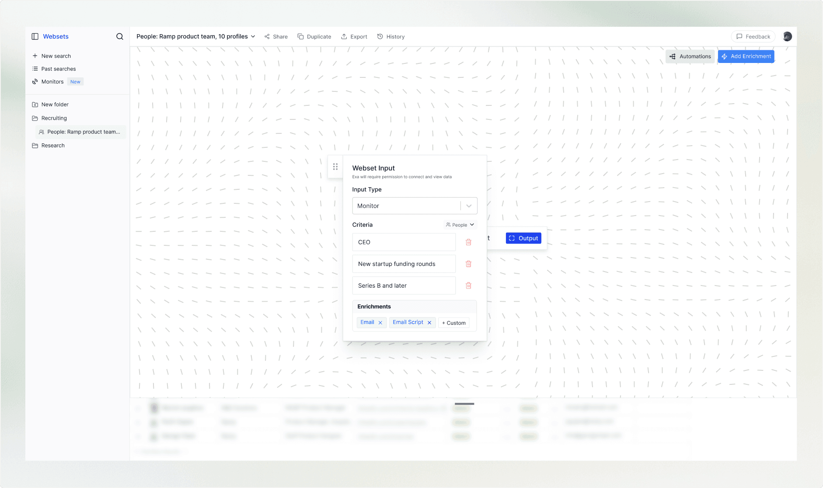
Task: Delete the New startup funding rounds criterion
Action: (x=468, y=264)
